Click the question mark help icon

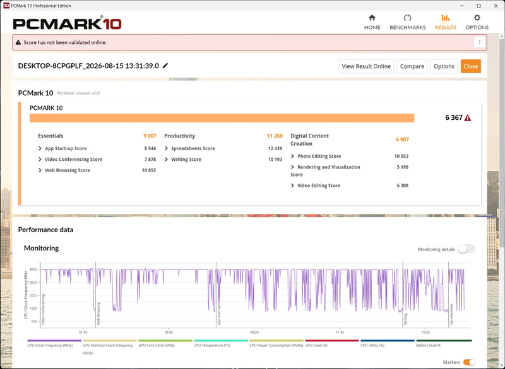tap(479, 42)
